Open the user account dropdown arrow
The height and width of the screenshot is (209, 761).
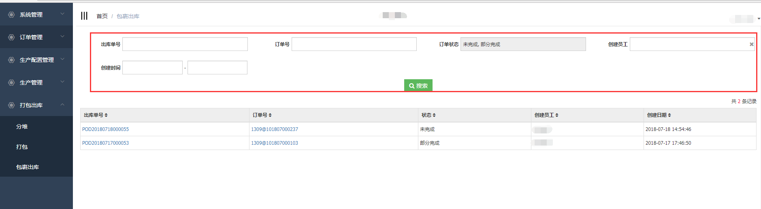coord(759,19)
